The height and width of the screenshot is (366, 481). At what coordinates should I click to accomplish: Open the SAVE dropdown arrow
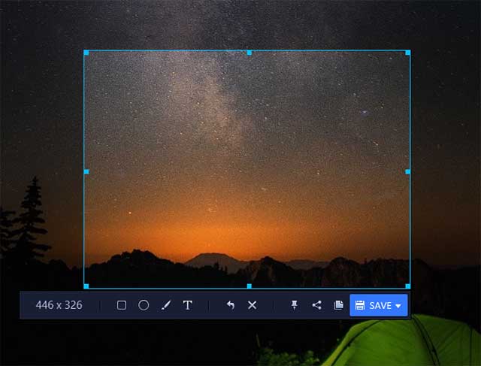(x=398, y=306)
